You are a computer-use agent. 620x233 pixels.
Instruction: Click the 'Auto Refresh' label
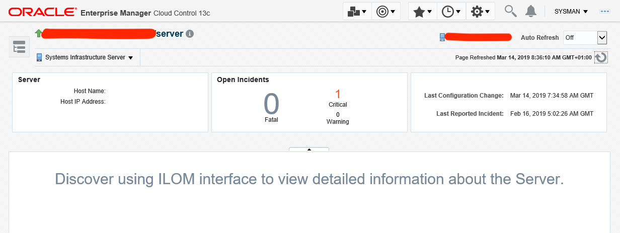pyautogui.click(x=539, y=38)
